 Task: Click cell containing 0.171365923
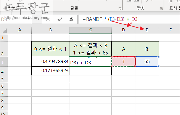[51, 71]
